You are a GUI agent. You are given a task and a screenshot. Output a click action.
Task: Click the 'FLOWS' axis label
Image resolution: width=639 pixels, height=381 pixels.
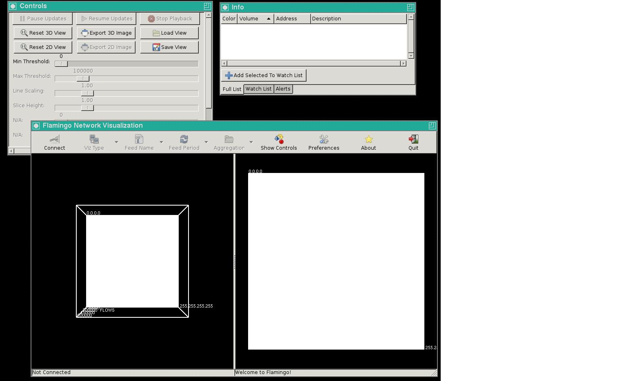[x=107, y=310]
